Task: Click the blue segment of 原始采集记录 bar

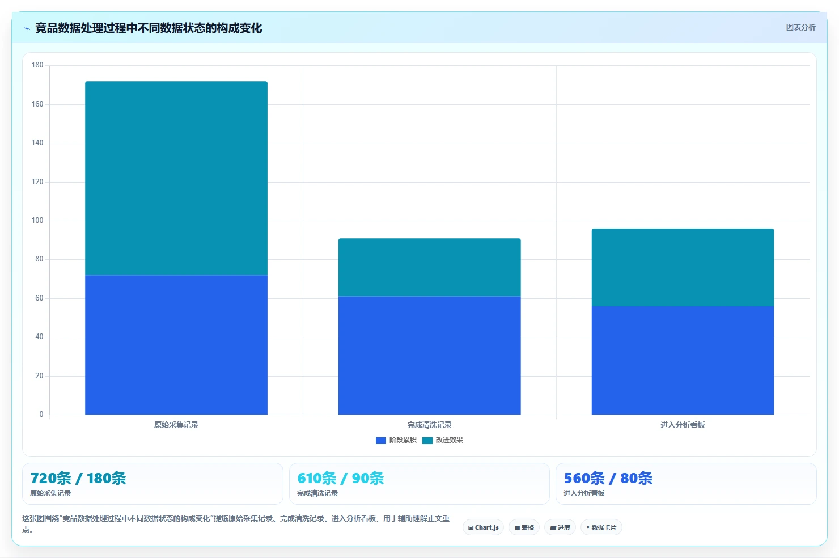Action: (176, 345)
